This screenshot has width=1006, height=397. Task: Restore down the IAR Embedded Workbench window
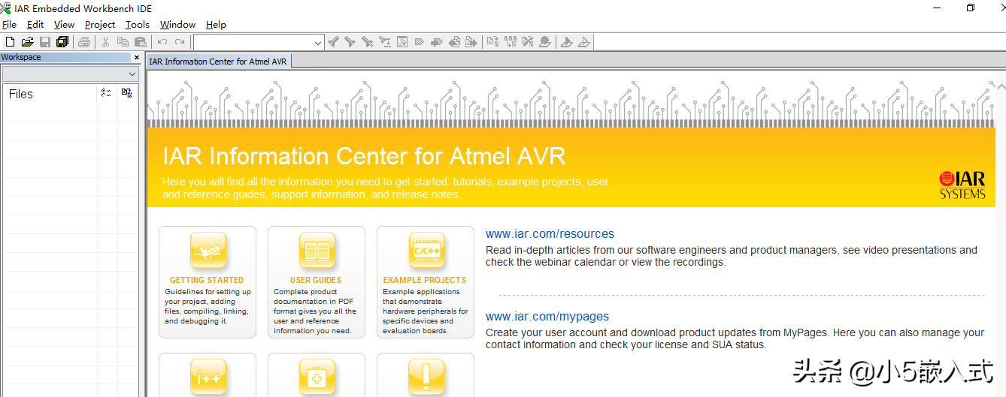[971, 8]
